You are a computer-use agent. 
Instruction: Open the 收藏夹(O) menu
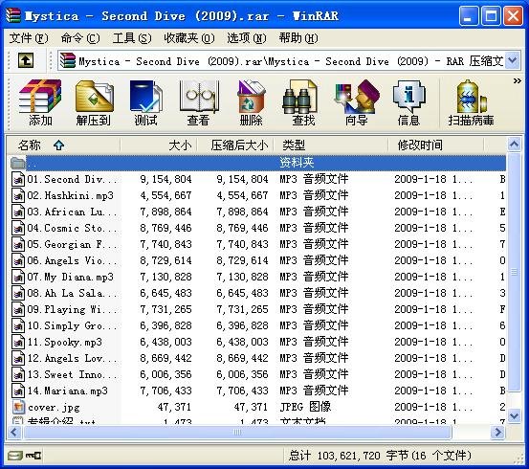coord(189,38)
